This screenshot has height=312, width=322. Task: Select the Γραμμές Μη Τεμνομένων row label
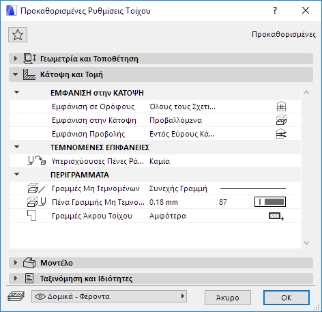click(x=96, y=188)
